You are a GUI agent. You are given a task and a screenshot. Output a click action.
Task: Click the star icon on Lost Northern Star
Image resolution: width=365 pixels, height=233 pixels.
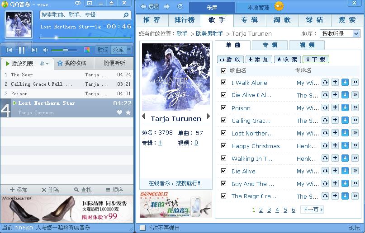click(x=128, y=112)
